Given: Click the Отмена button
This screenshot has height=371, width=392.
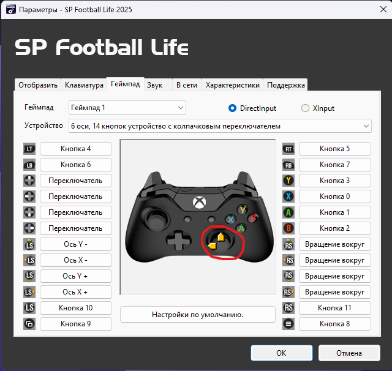Looking at the screenshot, I should pyautogui.click(x=349, y=353).
